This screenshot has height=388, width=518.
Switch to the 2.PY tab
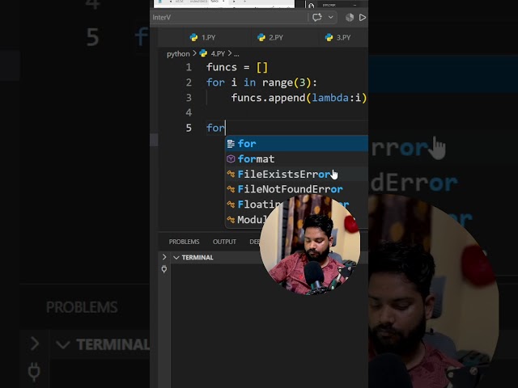click(270, 38)
